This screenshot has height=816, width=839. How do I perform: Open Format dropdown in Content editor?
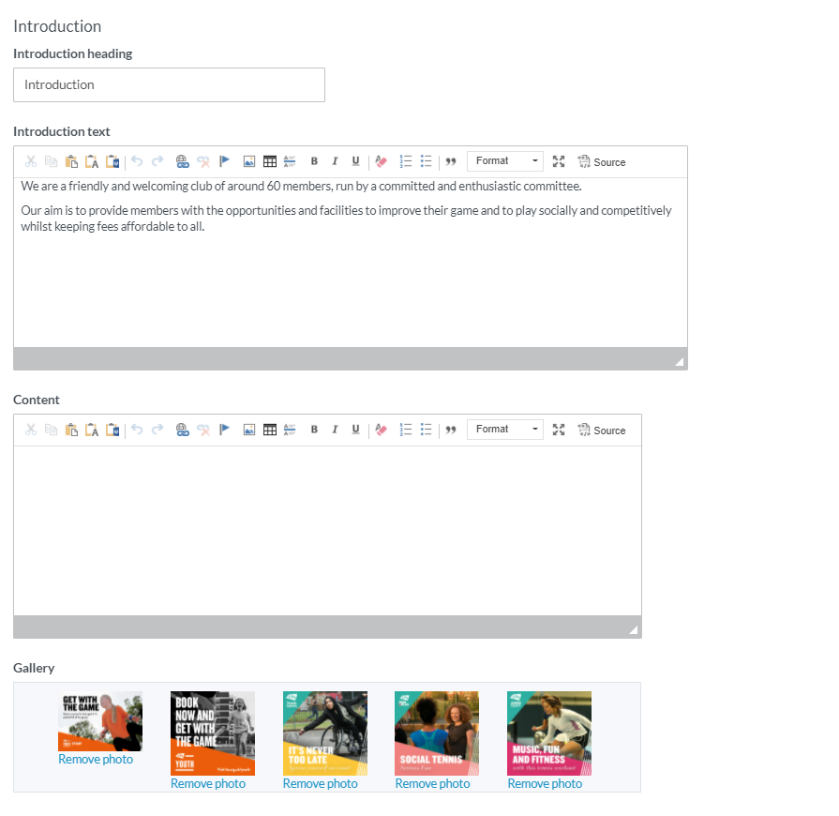[505, 430]
